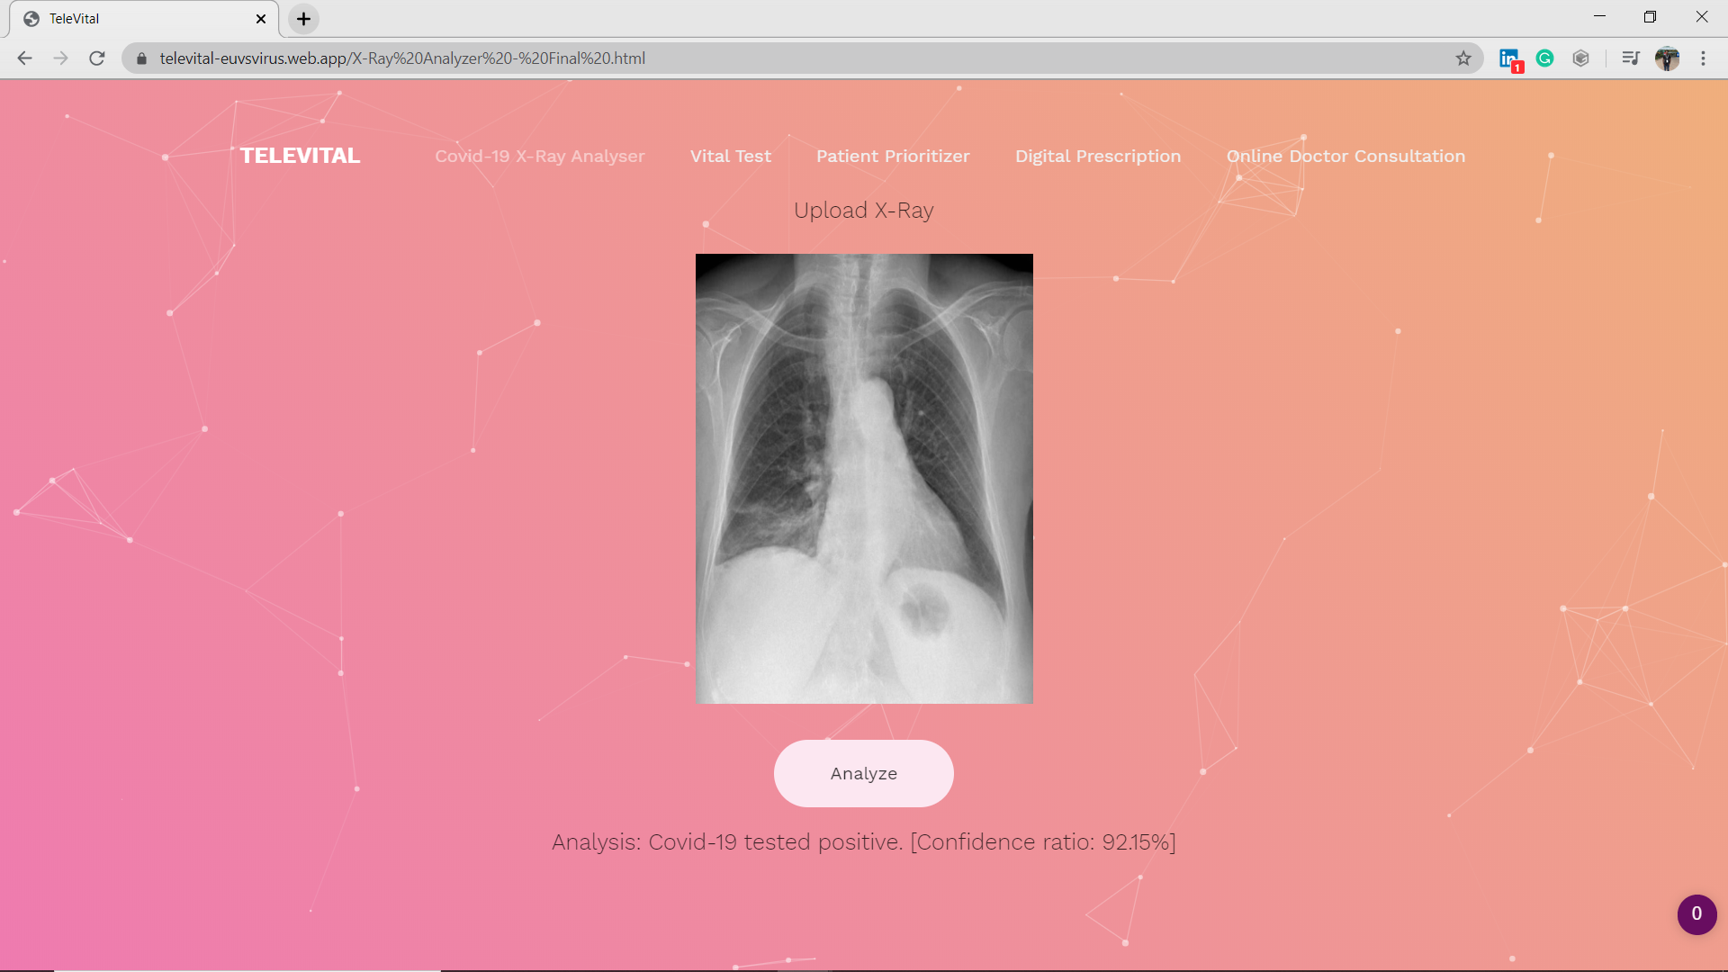Open Patient Prioritizer nav link
Image resolution: width=1728 pixels, height=972 pixels.
click(893, 157)
